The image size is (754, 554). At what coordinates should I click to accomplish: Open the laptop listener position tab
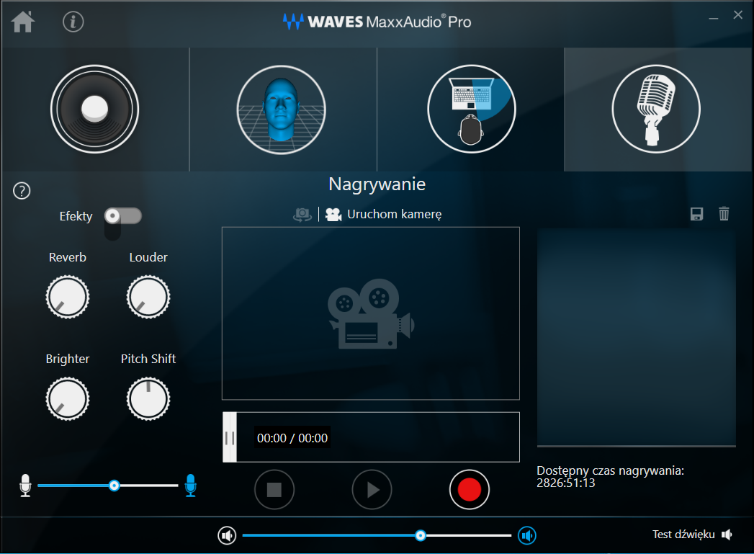click(471, 110)
